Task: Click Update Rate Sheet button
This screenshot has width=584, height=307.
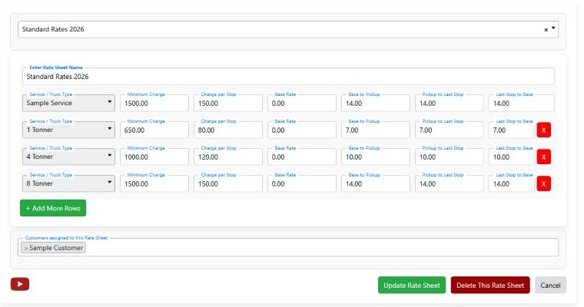Action: click(412, 286)
